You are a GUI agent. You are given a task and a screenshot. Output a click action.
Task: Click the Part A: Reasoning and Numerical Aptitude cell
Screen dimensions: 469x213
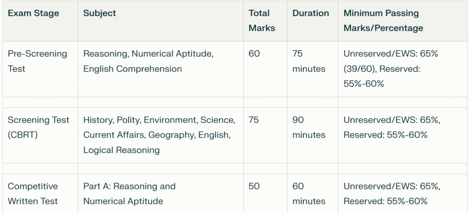click(x=161, y=193)
